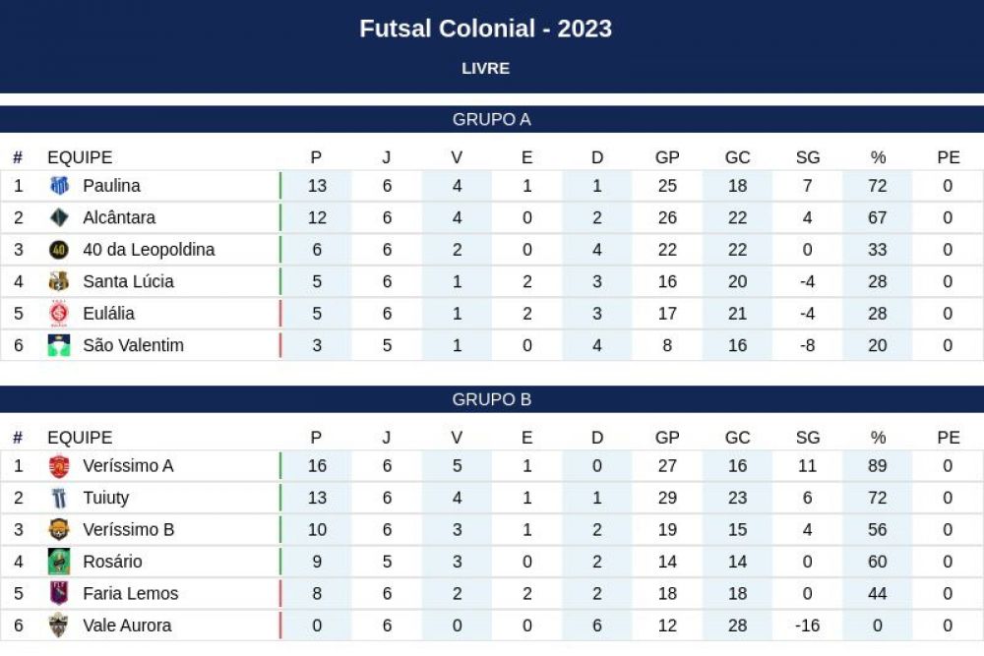This screenshot has height=656, width=984.
Task: Click the Rosário green badge icon
Action: (x=59, y=562)
